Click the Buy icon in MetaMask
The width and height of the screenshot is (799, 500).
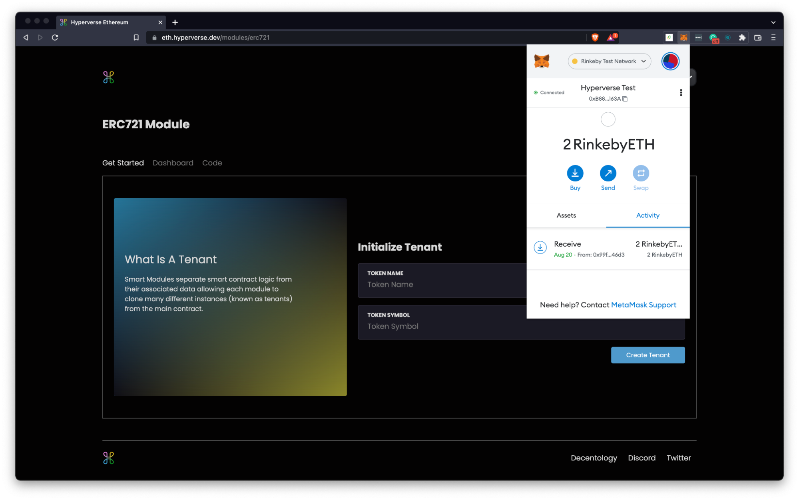(575, 173)
